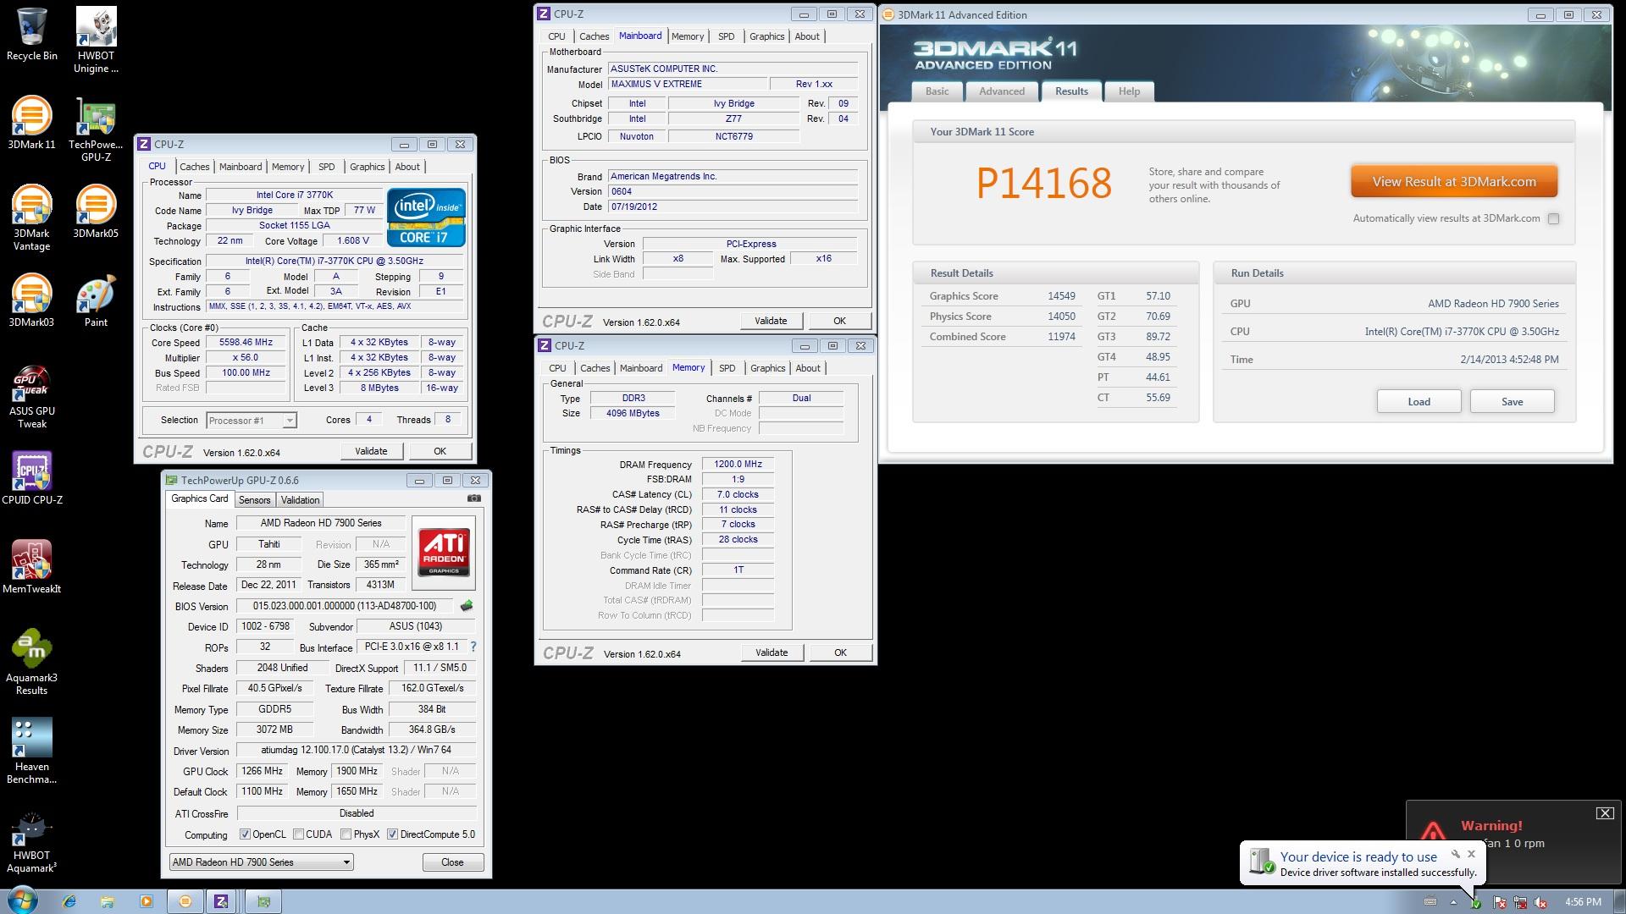Screen dimensions: 1626x914
Task: Open HWBOT Aquamark3 desktop icon
Action: click(x=31, y=840)
